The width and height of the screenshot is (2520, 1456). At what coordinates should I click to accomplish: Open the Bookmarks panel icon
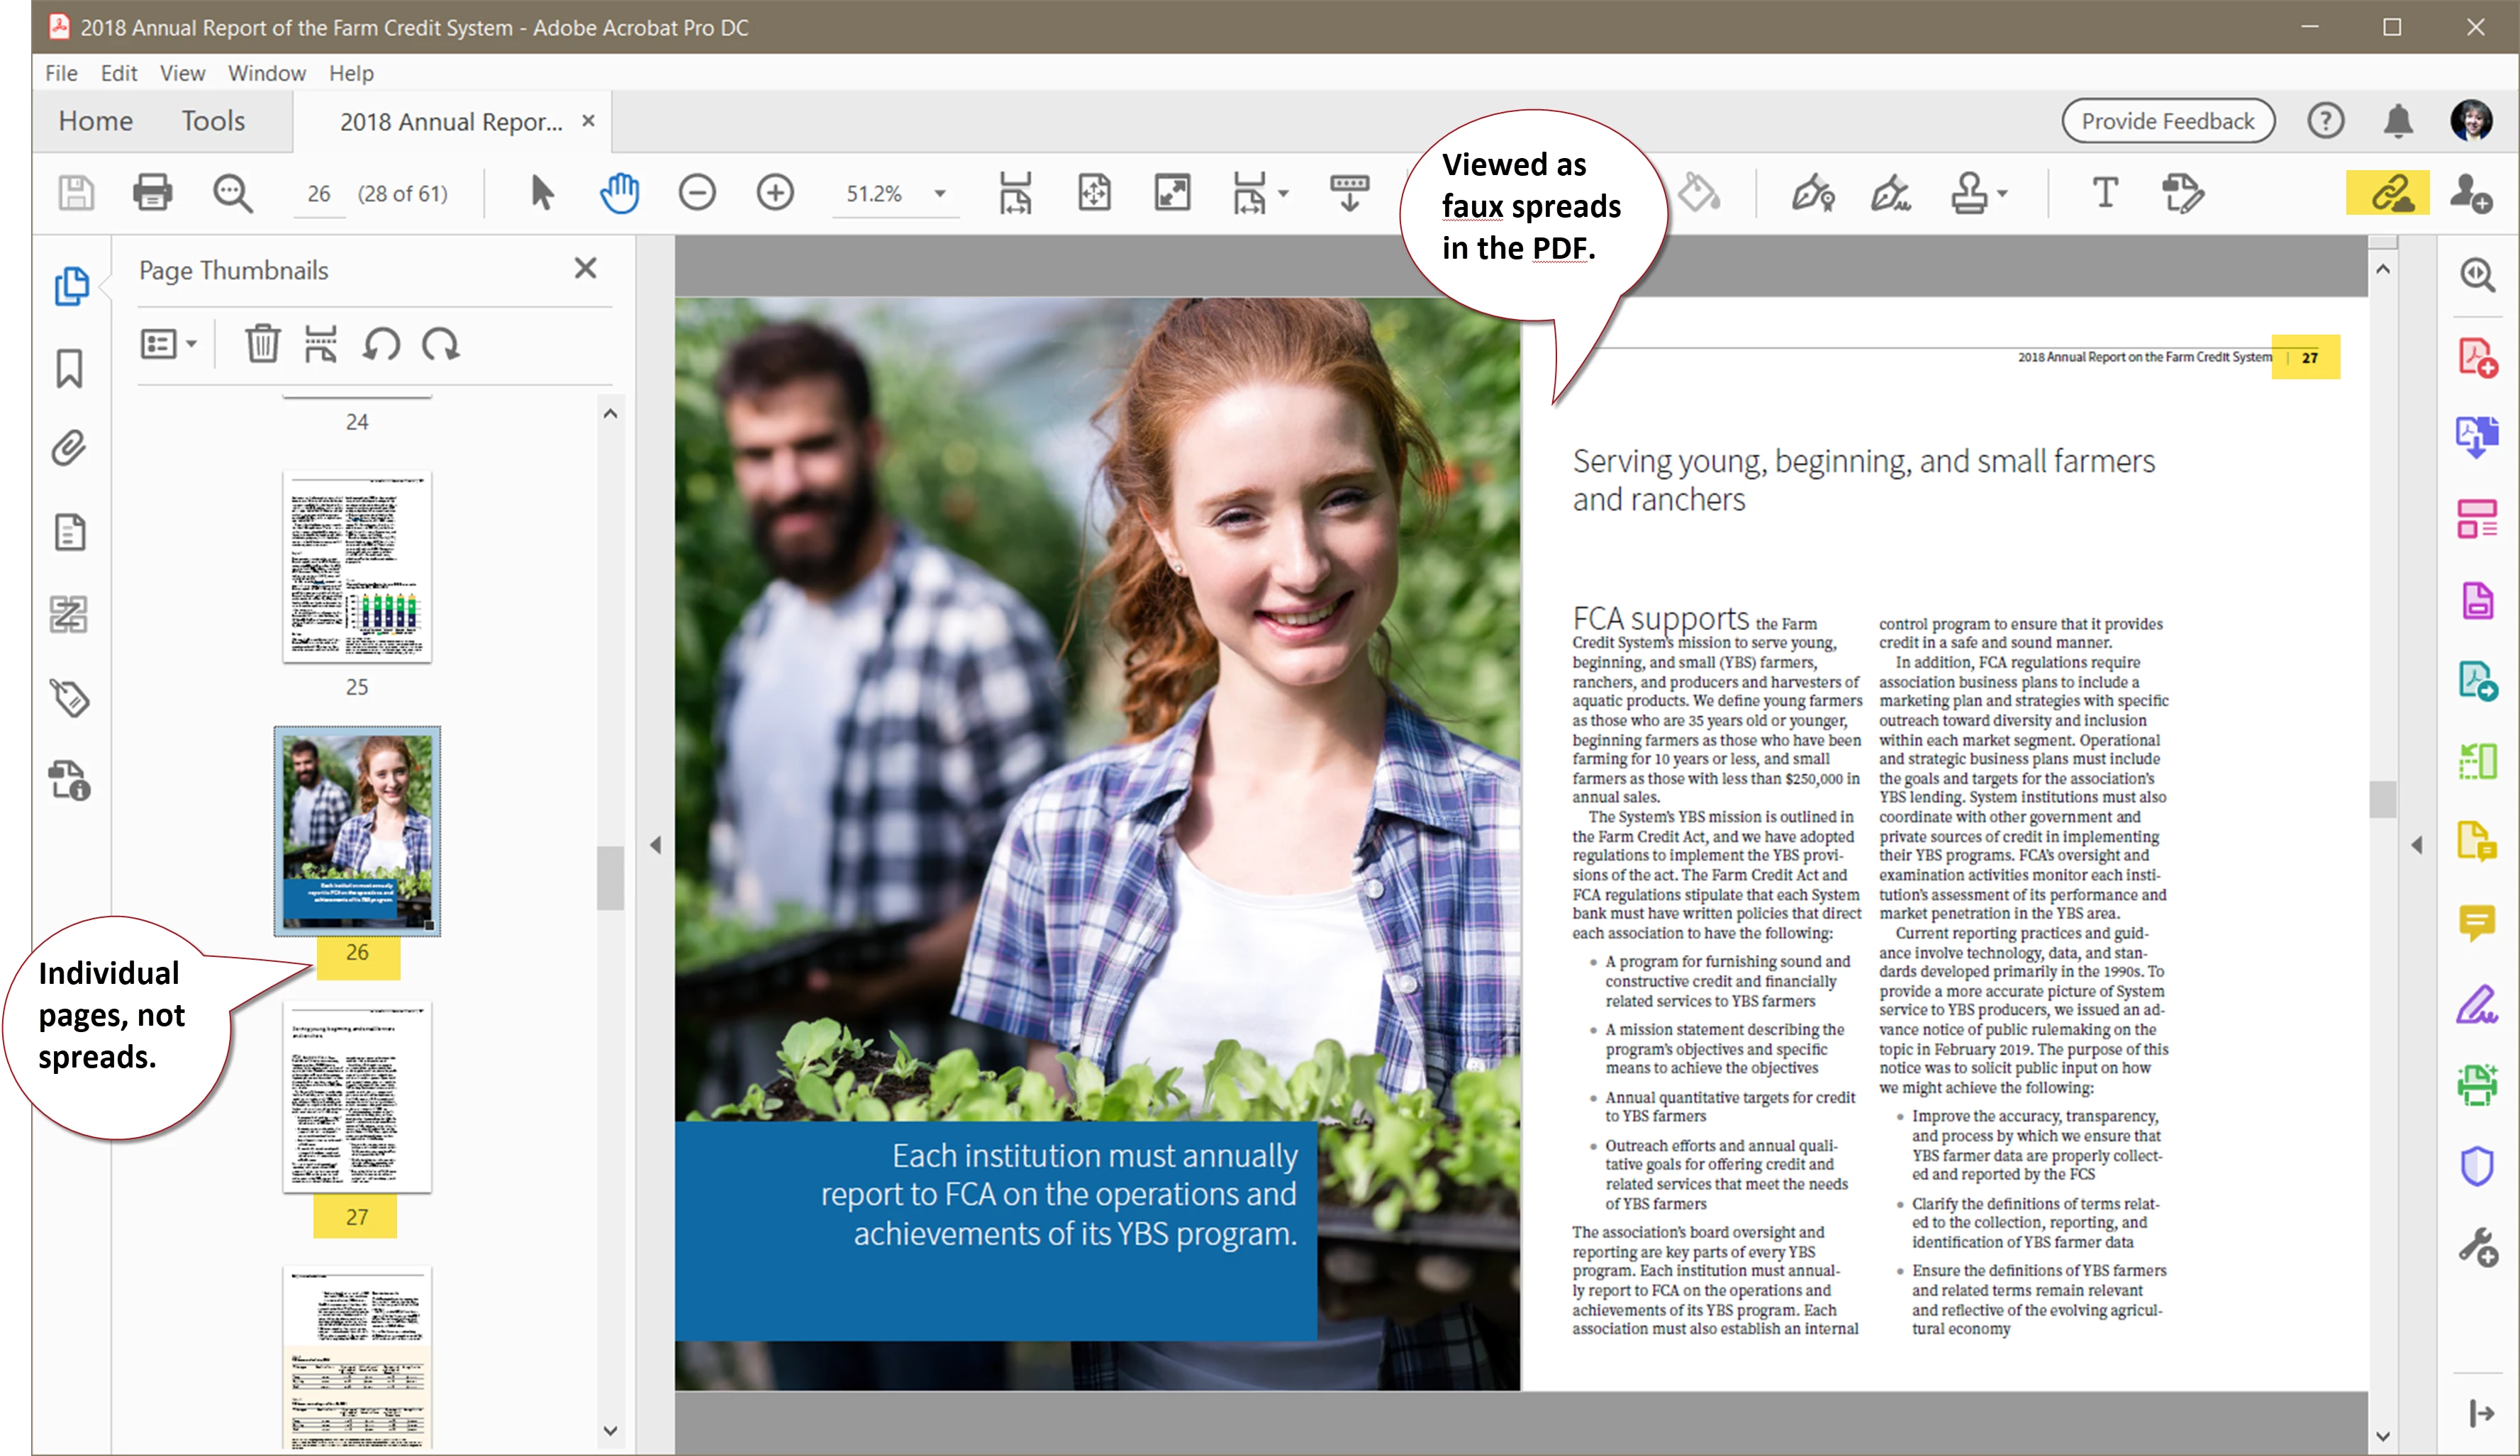coord(69,368)
